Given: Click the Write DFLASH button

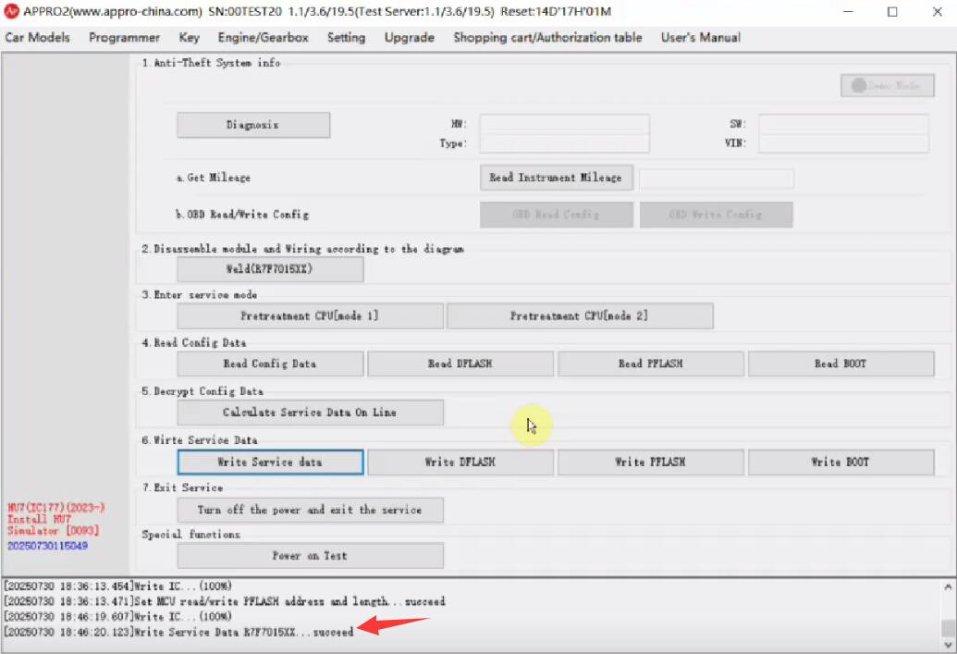Looking at the screenshot, I should [x=460, y=463].
